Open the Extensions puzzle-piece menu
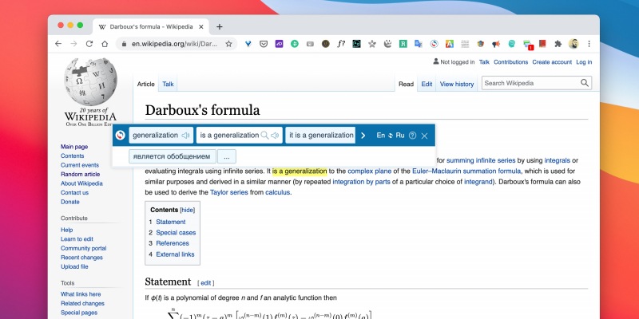639x319 pixels. [558, 44]
